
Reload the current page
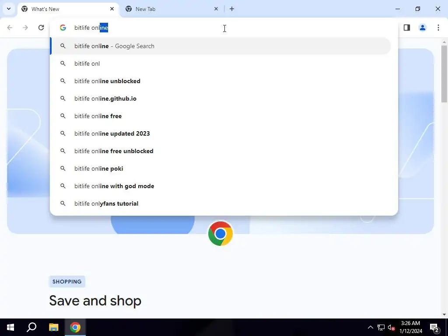pos(41,28)
